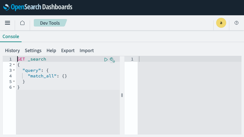Click the panel resize handle between editors
This screenshot has height=137, width=244.
click(122, 95)
